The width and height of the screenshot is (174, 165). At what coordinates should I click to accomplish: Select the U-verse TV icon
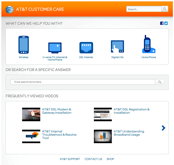coord(55,48)
